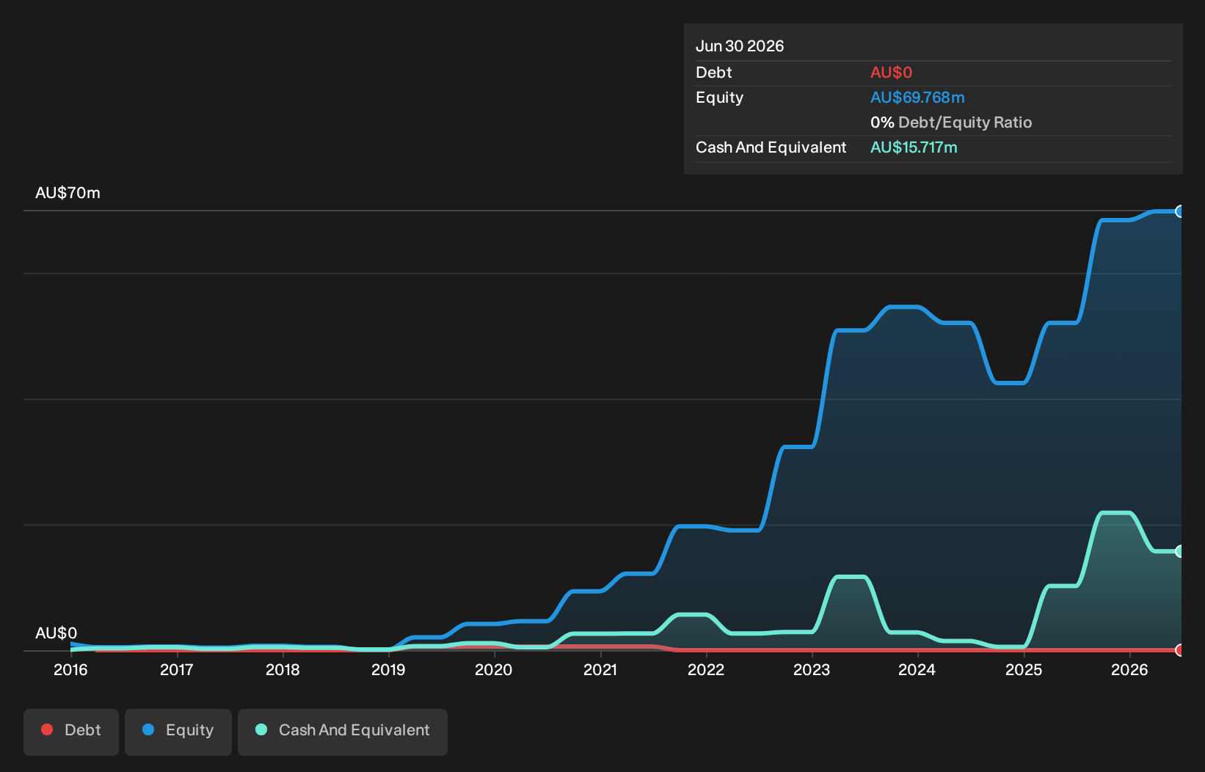Select the red Debt endpoint marker
Screen dimensions: 1205x772
tap(1180, 650)
